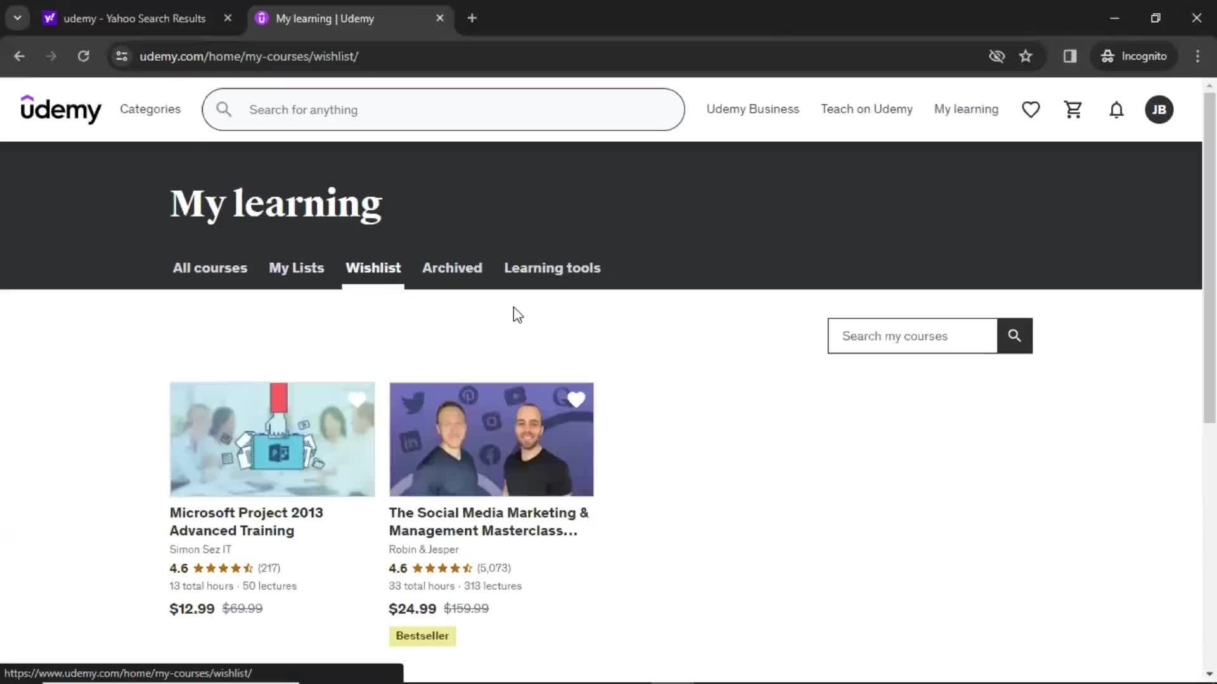Viewport: 1217px width, 684px height.
Task: Click the $12.99 price
Action: pos(192,609)
